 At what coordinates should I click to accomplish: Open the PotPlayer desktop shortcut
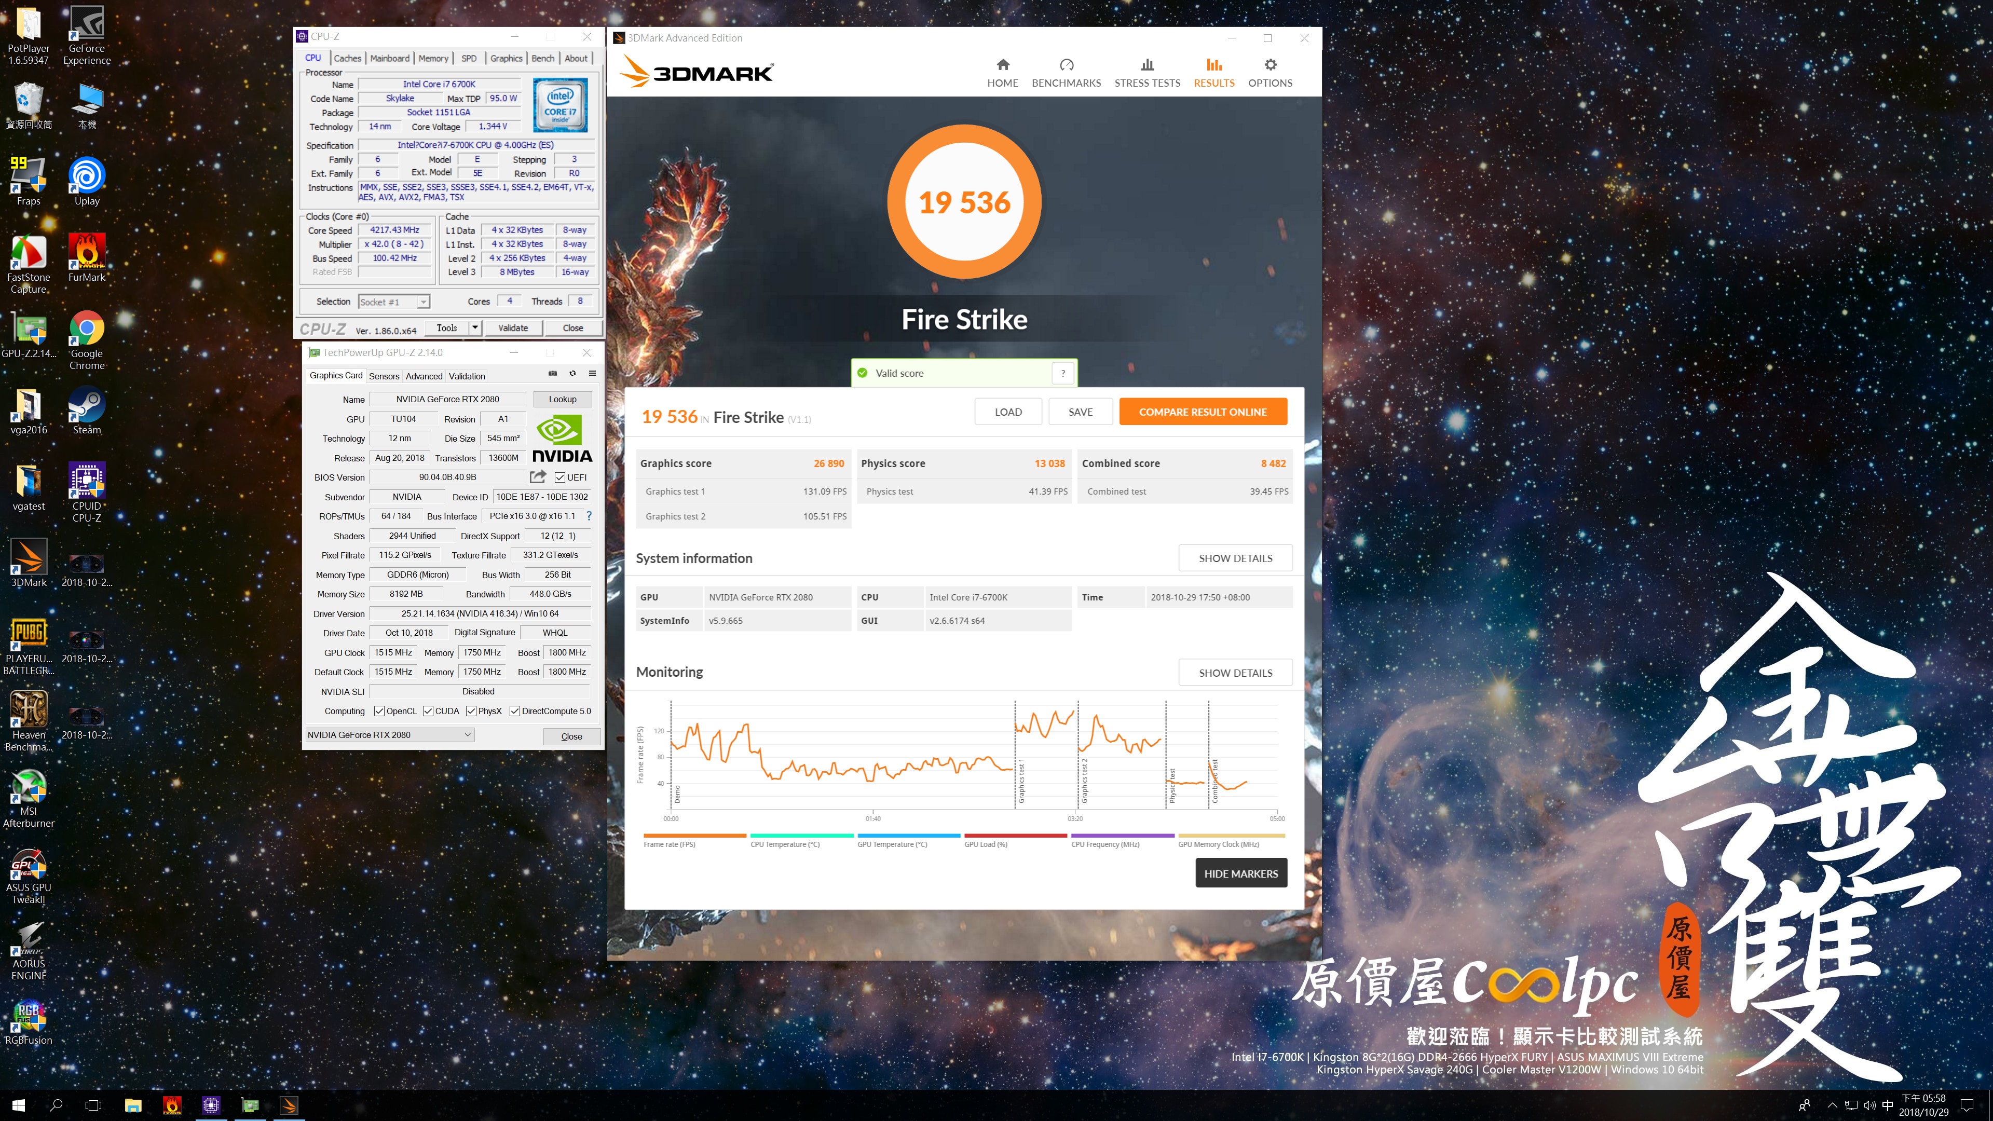[29, 35]
